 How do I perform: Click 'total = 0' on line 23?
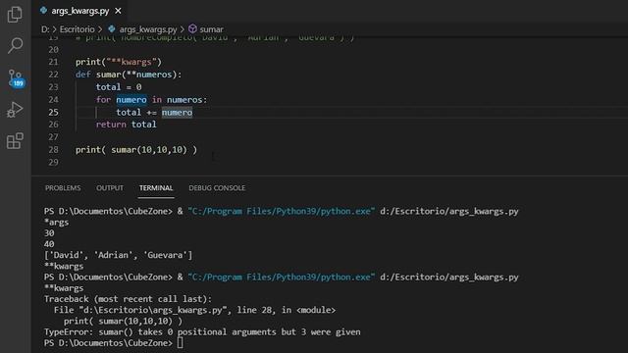coord(119,87)
